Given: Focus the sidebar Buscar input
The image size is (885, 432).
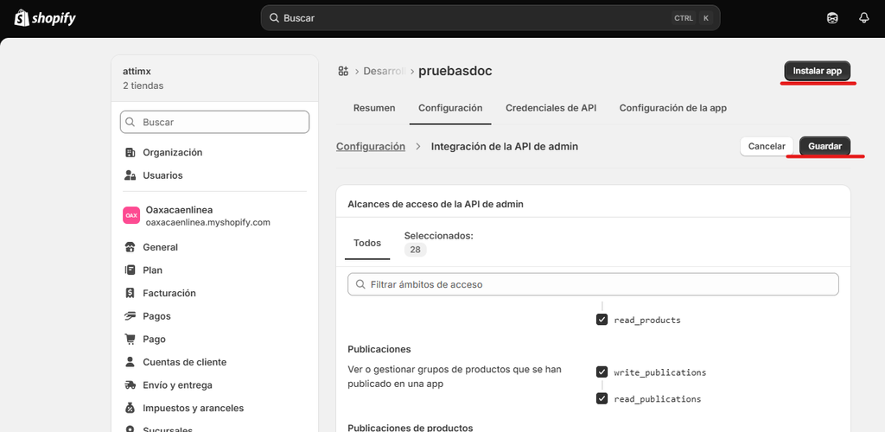Looking at the screenshot, I should (x=214, y=122).
